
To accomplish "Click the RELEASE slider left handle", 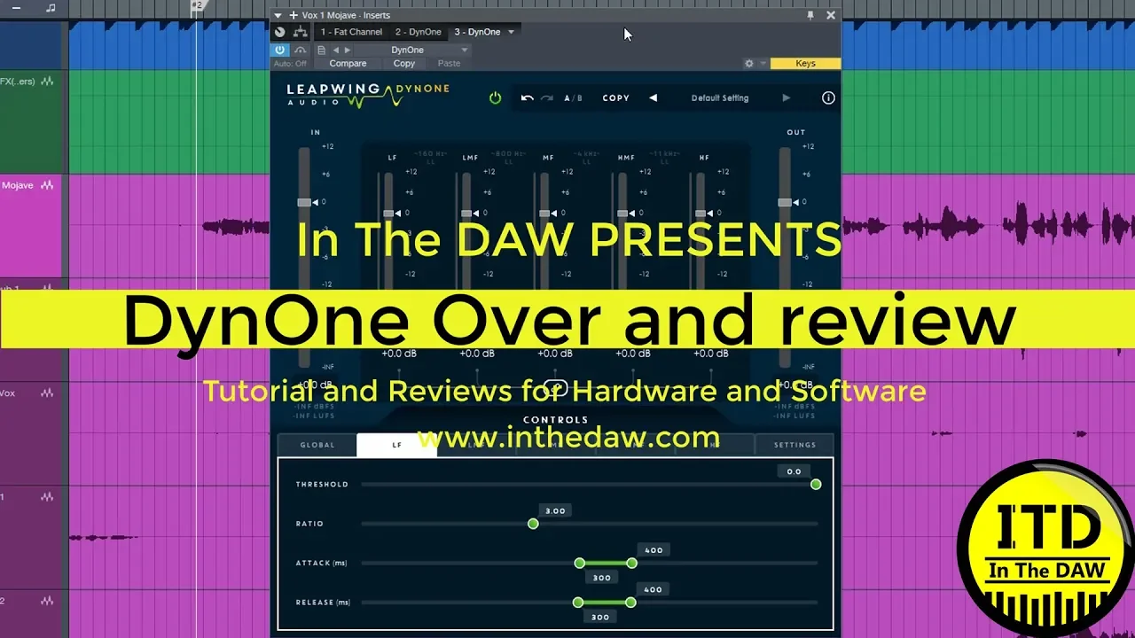I will tap(578, 603).
